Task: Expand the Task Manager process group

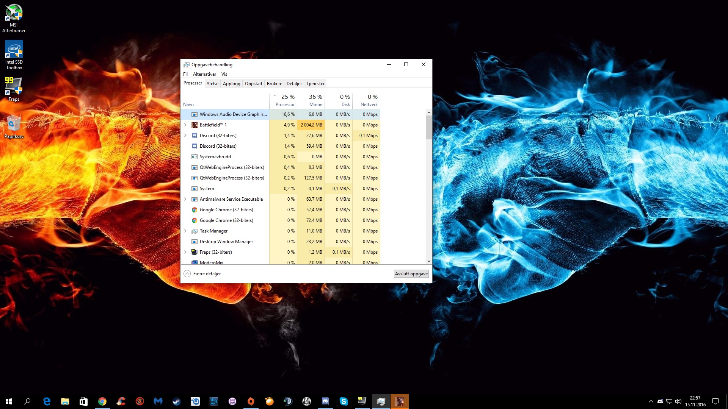Action: [185, 231]
